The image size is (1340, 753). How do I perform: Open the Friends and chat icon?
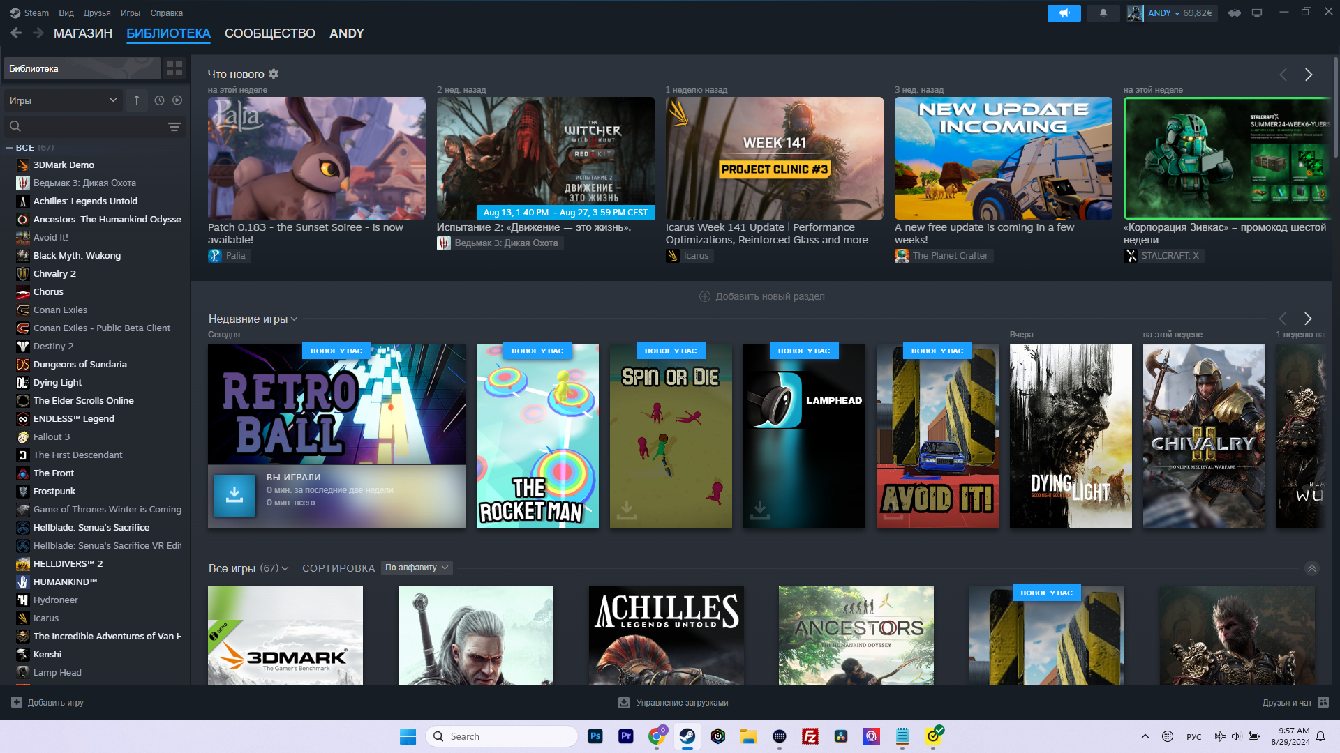1323,702
